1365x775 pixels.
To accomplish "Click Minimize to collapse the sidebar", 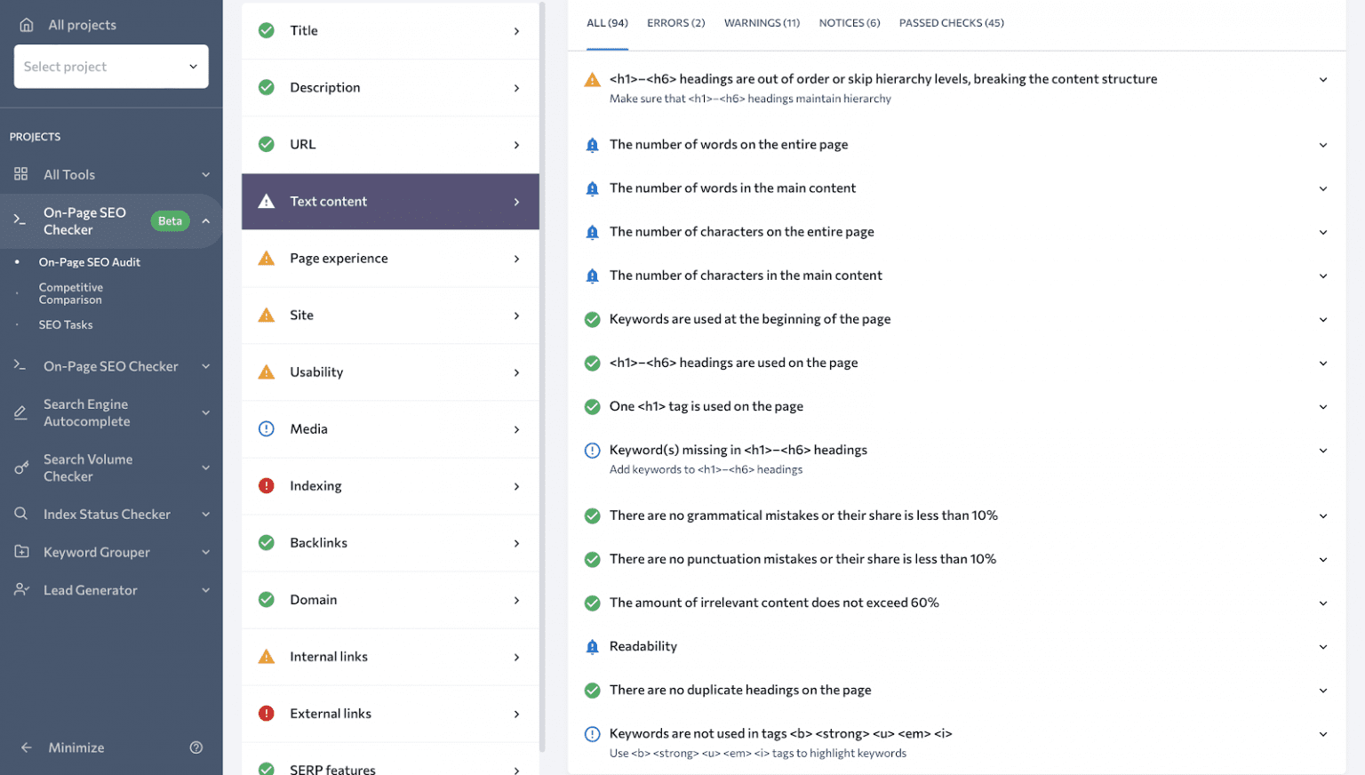I will (76, 747).
